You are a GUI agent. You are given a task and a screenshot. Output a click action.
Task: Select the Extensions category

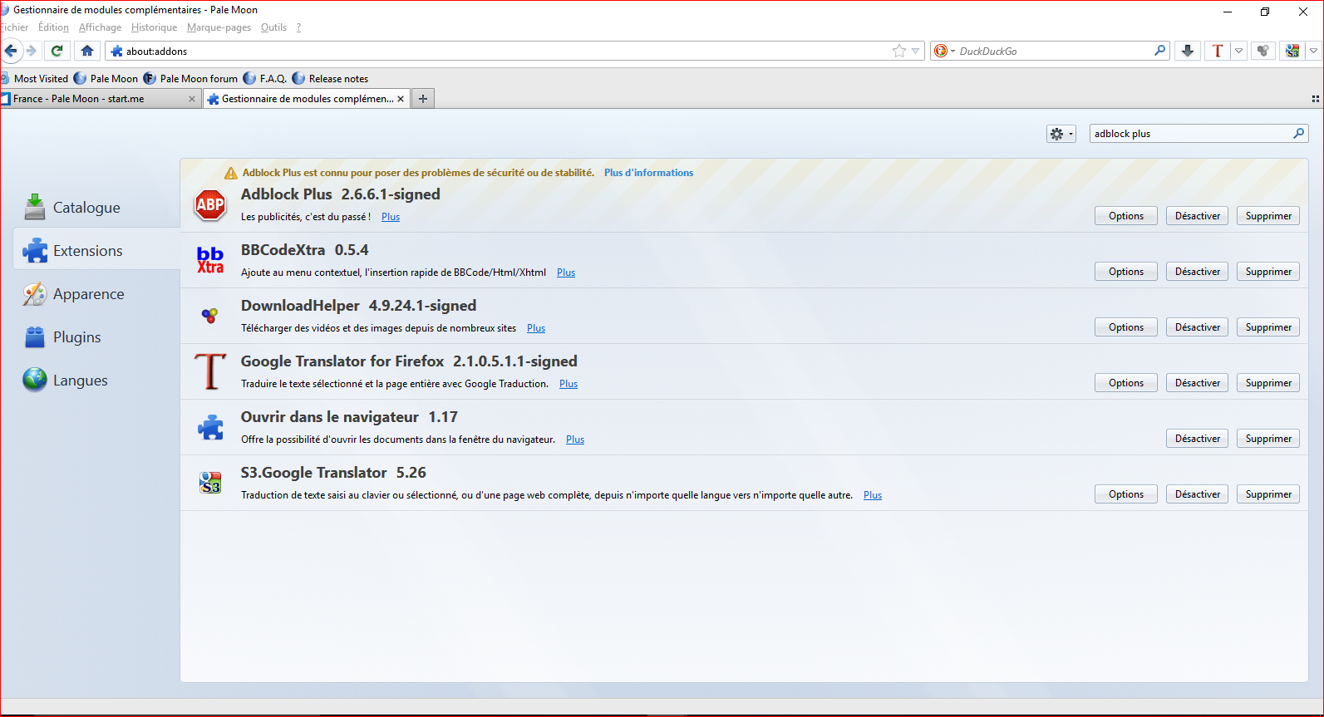[x=96, y=250]
